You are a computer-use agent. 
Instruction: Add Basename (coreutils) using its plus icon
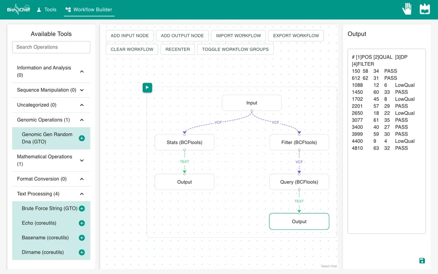(x=82, y=238)
